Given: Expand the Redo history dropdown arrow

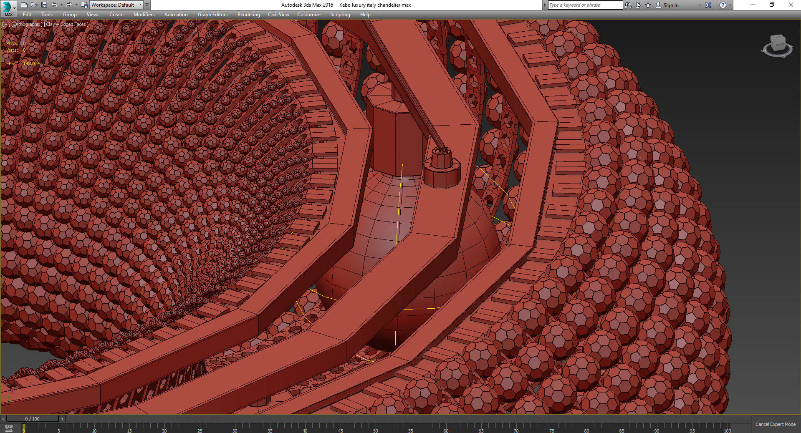Looking at the screenshot, I should point(76,5).
